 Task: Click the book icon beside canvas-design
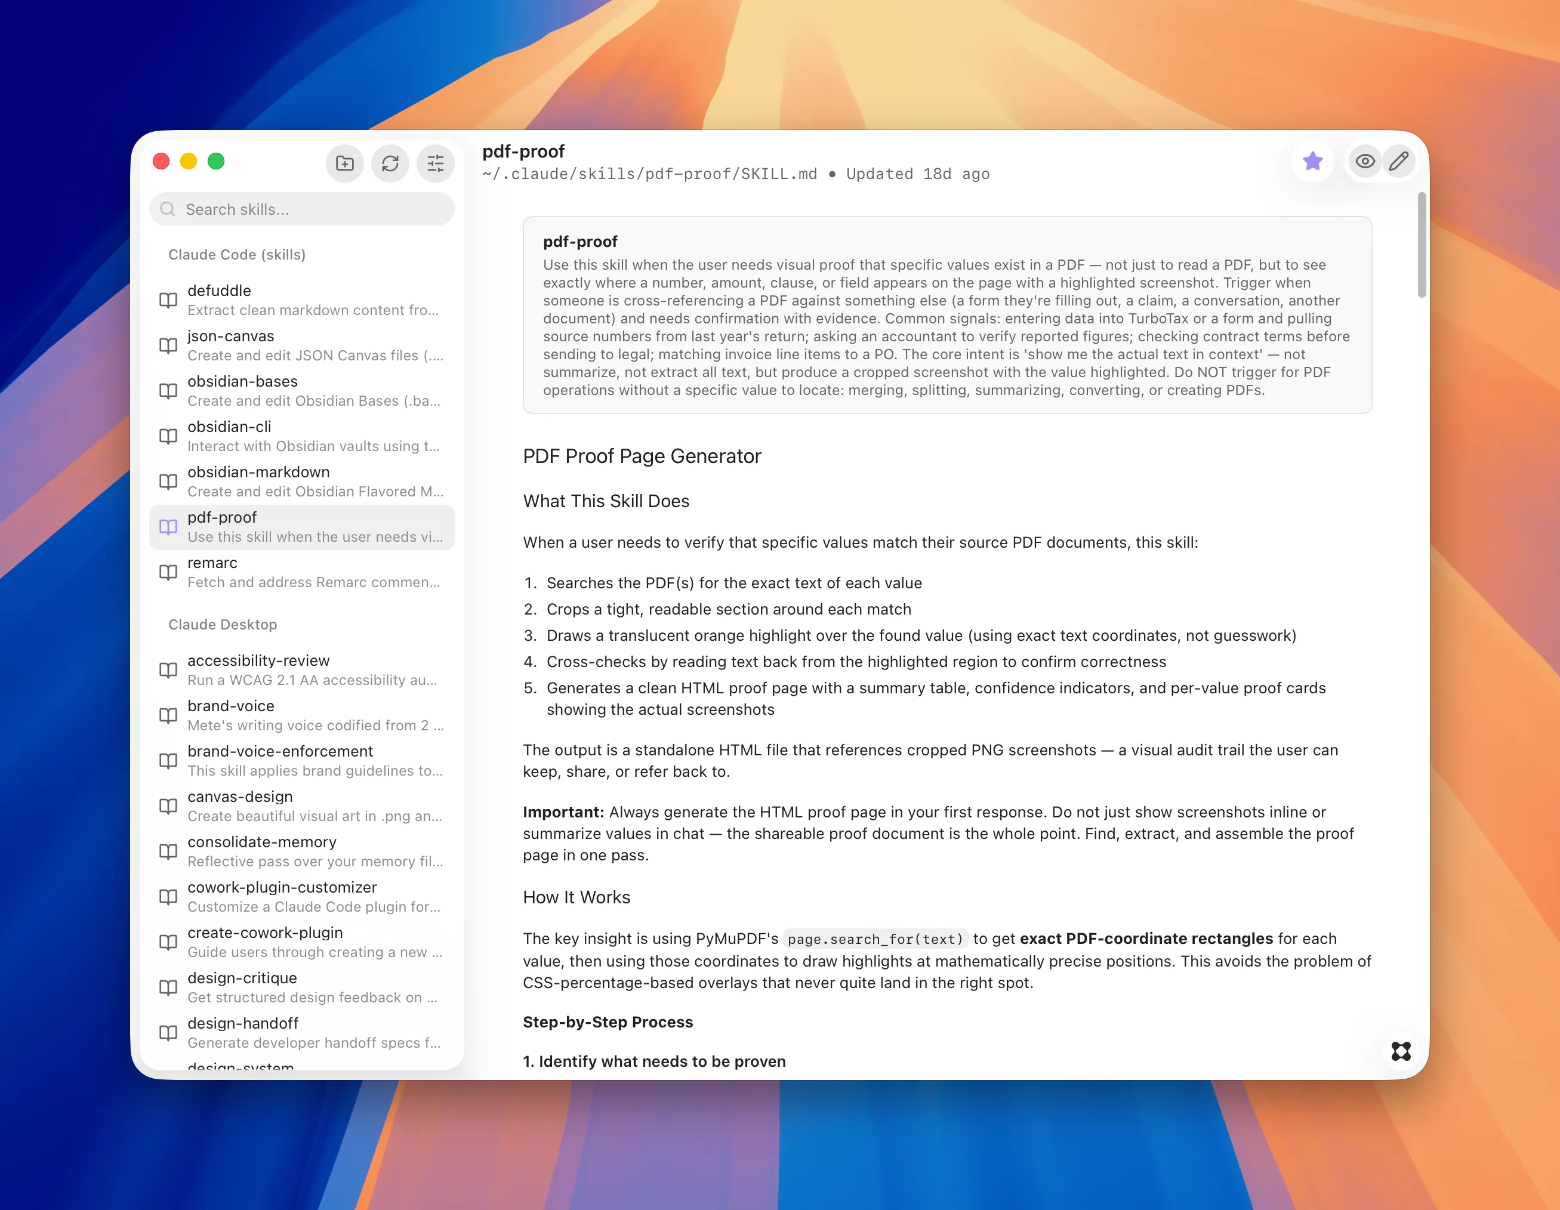[168, 805]
